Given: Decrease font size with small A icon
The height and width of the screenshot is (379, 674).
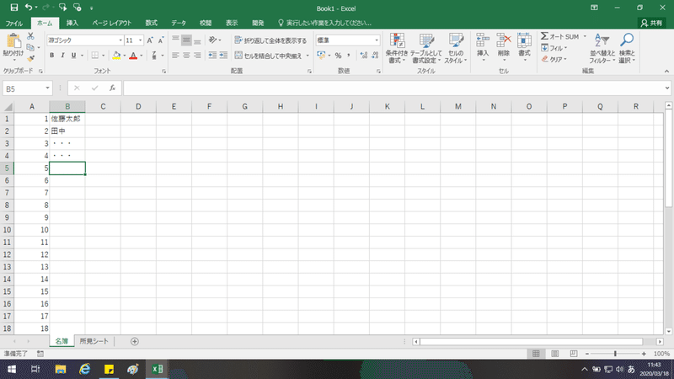Looking at the screenshot, I should click(161, 40).
